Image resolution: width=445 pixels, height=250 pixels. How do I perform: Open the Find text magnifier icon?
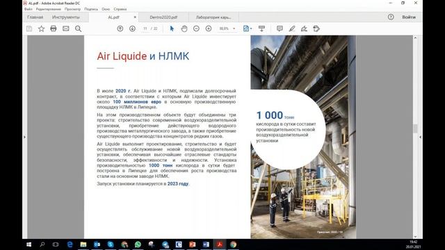pos(78,28)
